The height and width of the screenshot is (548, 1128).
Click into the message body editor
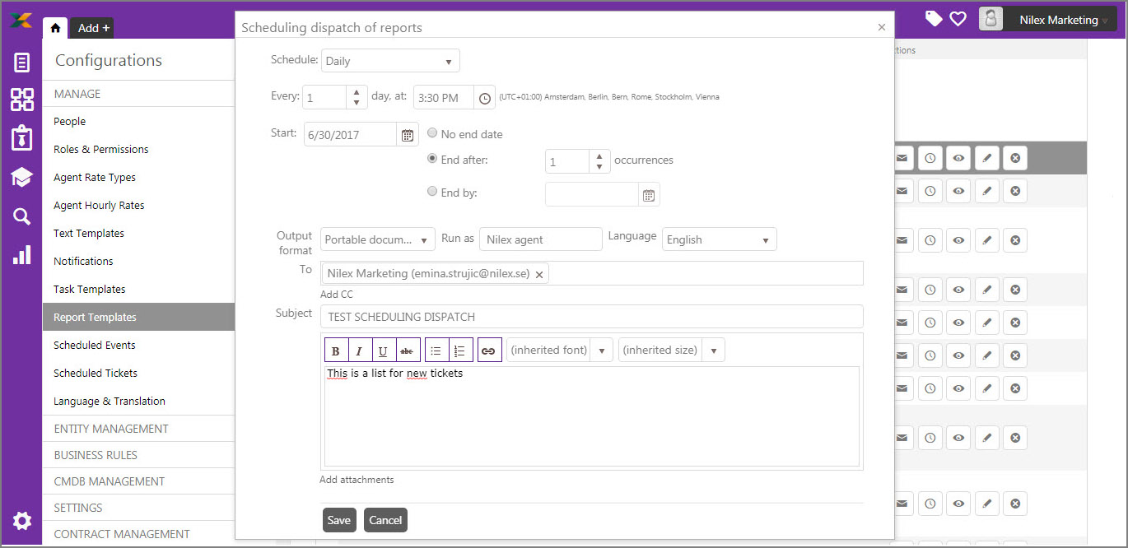tap(592, 416)
